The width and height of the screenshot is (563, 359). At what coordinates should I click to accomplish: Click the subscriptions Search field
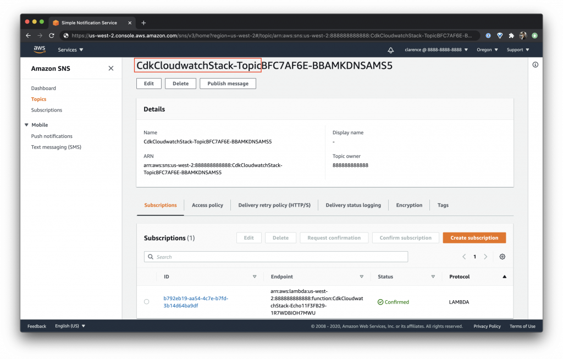click(x=276, y=257)
